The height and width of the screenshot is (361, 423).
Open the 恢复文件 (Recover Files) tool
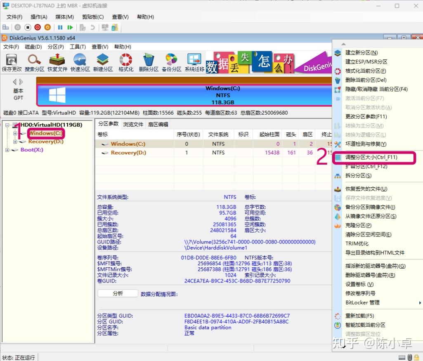coord(57,62)
